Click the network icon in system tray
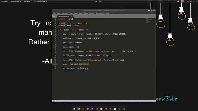 (188, 1)
